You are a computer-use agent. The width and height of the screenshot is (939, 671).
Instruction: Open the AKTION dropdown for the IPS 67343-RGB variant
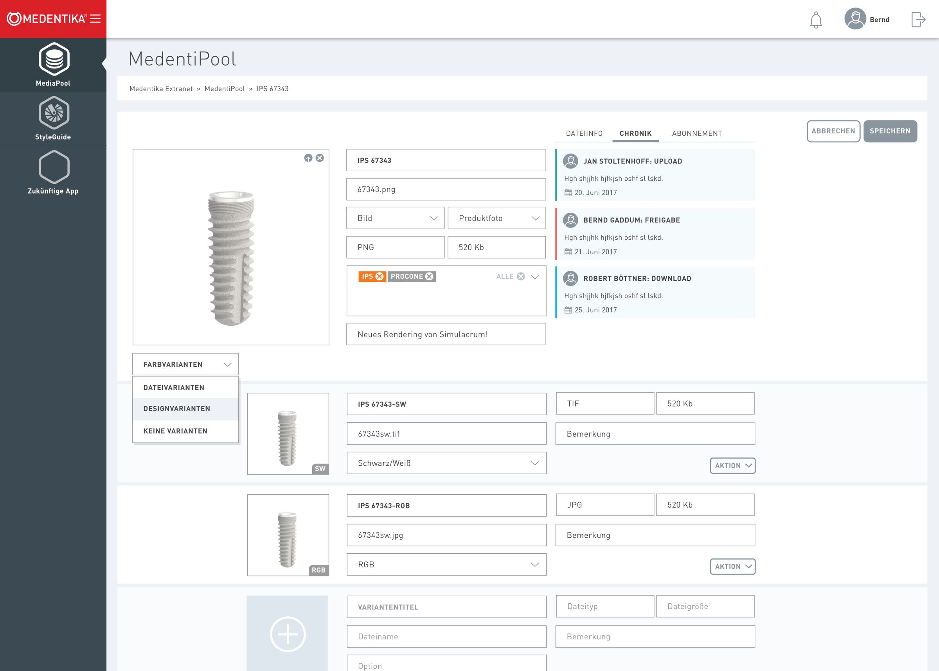(732, 567)
